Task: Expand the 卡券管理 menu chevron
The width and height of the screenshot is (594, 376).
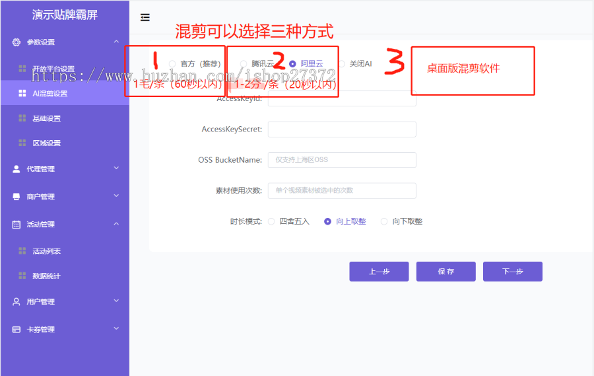Action: (x=116, y=328)
